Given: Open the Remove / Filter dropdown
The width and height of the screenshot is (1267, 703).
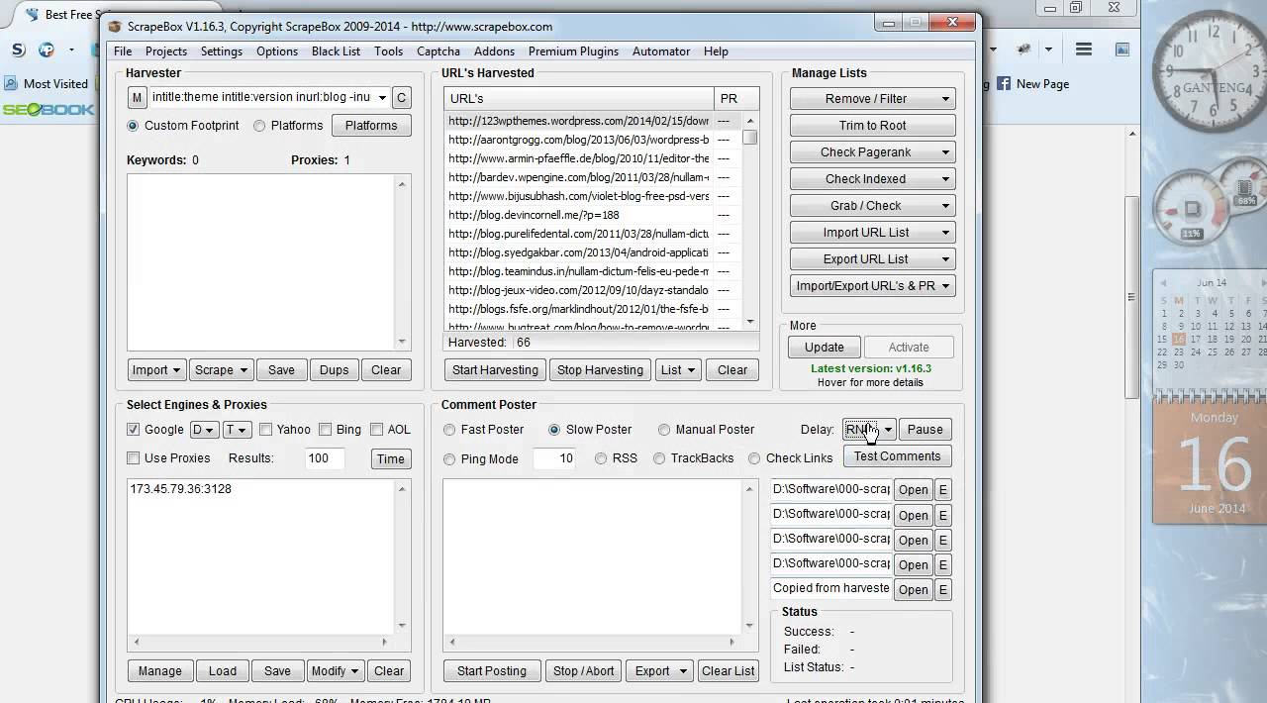Looking at the screenshot, I should pos(872,99).
